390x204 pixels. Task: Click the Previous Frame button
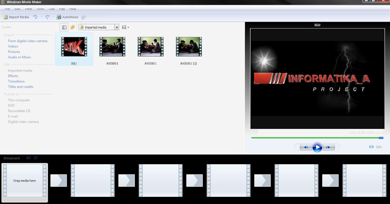point(306,147)
